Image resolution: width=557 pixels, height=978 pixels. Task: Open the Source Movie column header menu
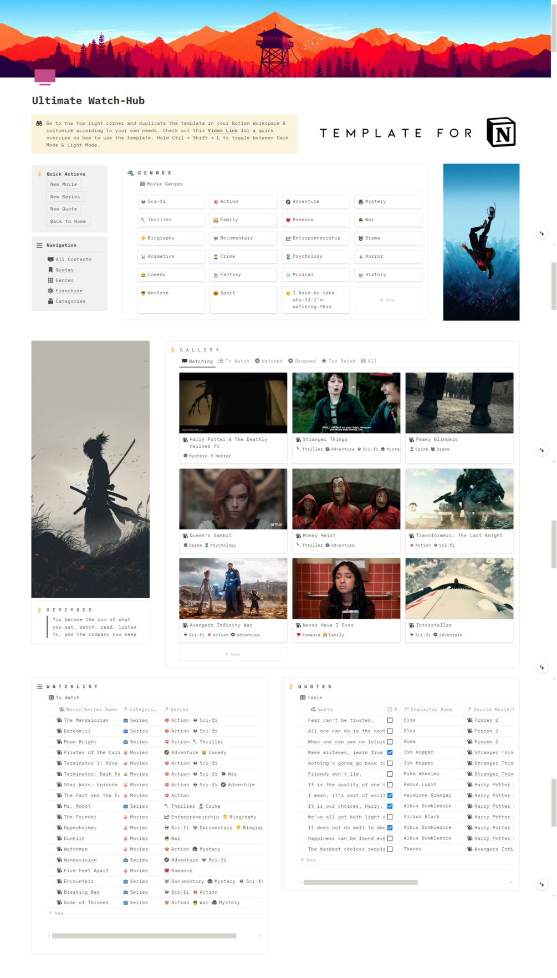[490, 710]
